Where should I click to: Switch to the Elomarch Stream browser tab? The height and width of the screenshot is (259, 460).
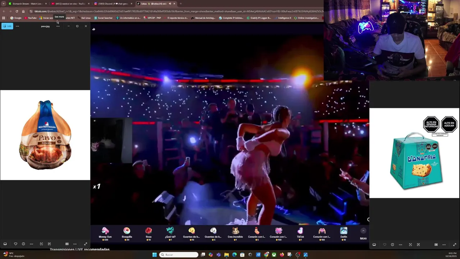[27, 4]
